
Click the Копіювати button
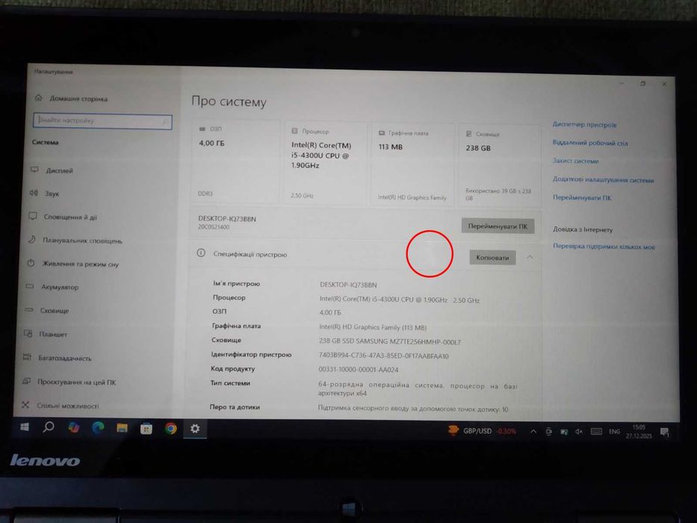(492, 258)
